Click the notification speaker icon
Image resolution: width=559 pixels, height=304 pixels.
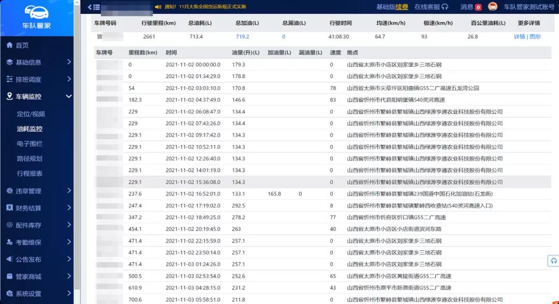158,7
